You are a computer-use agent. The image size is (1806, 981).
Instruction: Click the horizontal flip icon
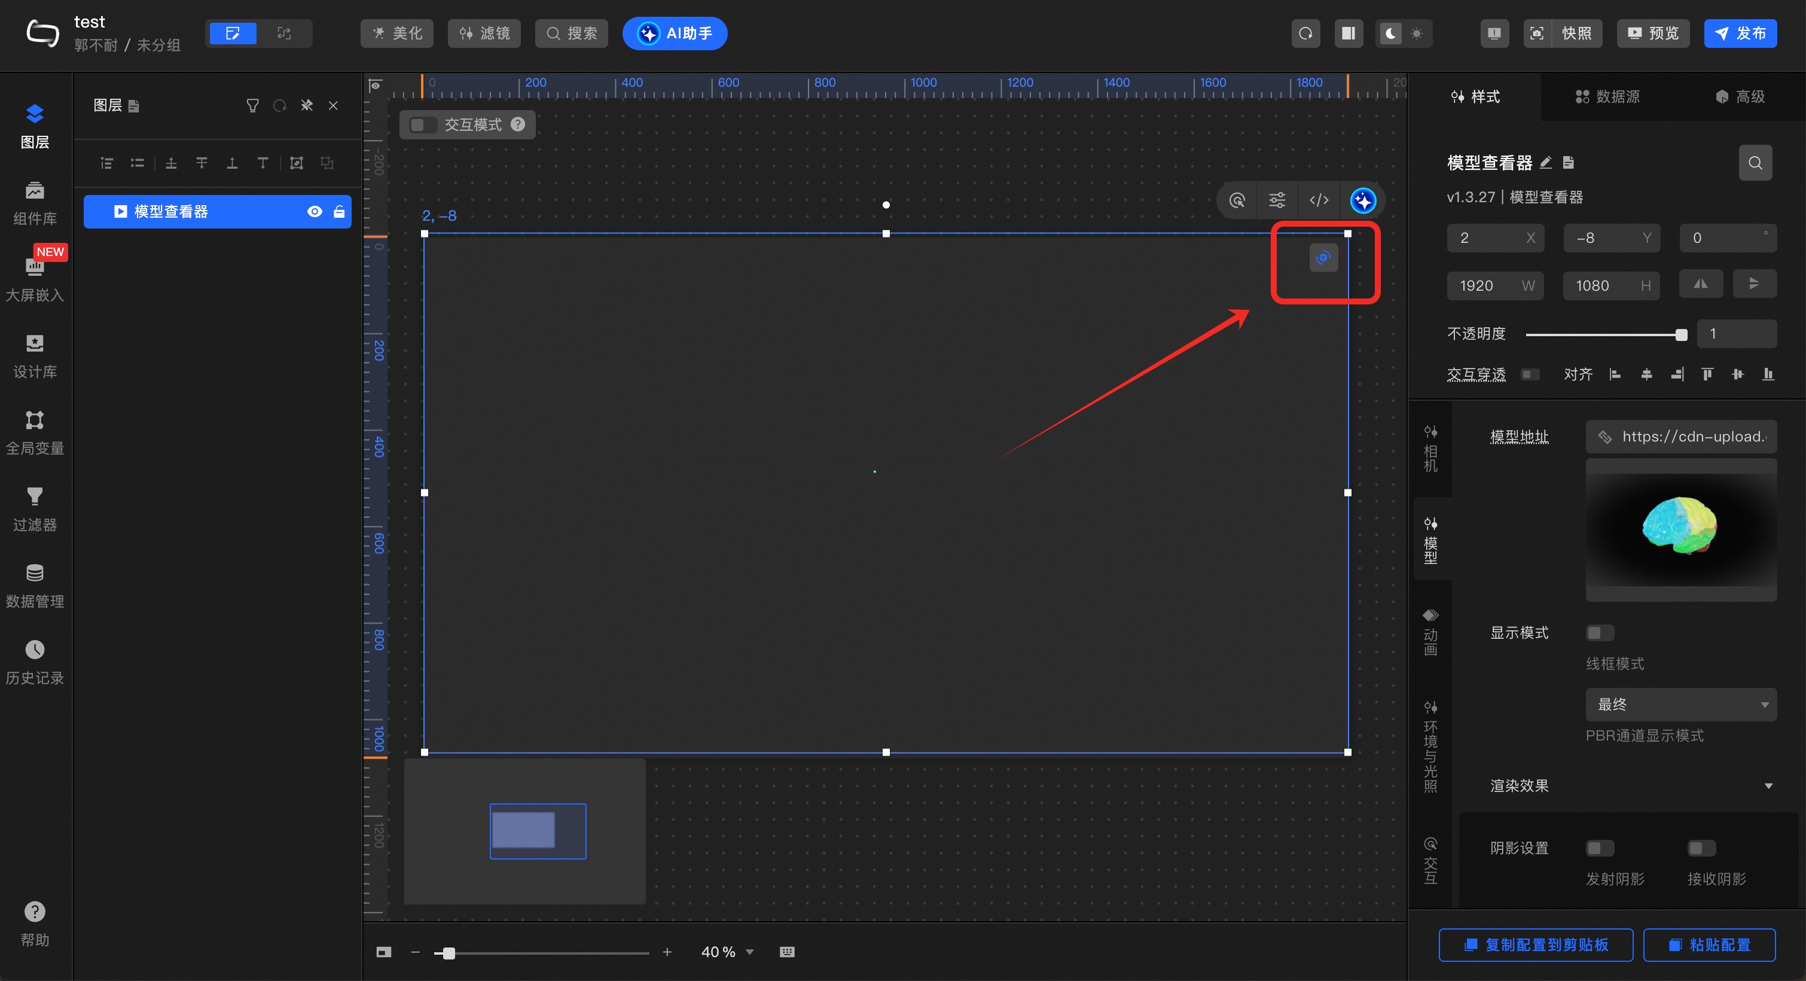pos(1700,284)
